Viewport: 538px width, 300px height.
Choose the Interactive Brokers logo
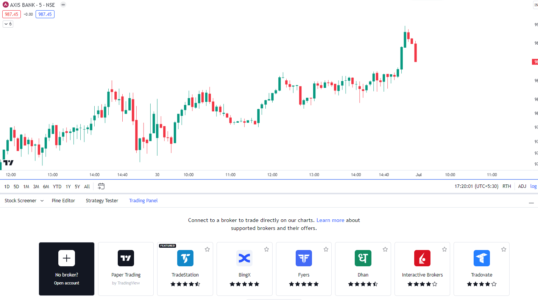422,258
